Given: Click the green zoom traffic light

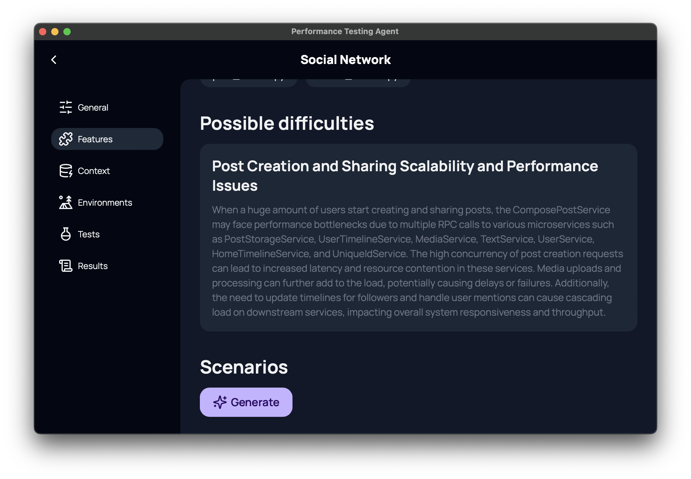Looking at the screenshot, I should pyautogui.click(x=67, y=31).
